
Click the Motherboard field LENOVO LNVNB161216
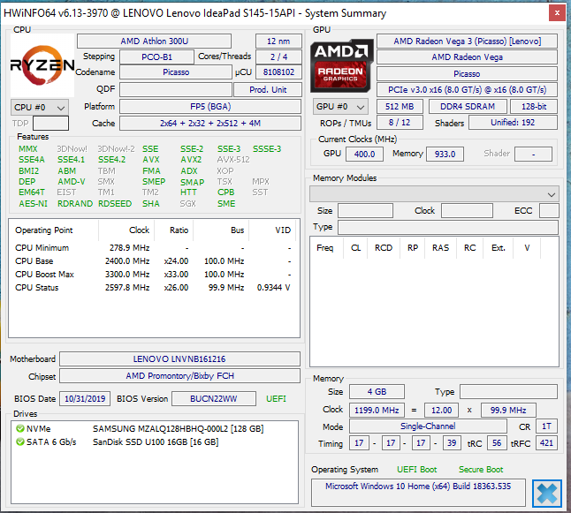click(x=179, y=359)
